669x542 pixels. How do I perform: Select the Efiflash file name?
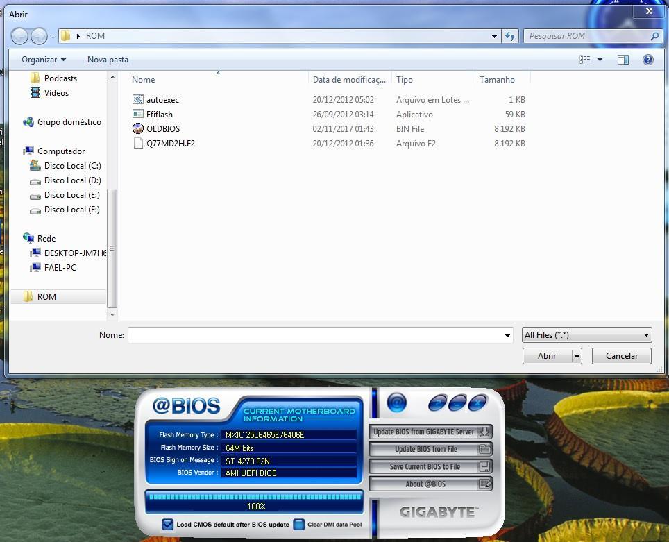[x=160, y=115]
